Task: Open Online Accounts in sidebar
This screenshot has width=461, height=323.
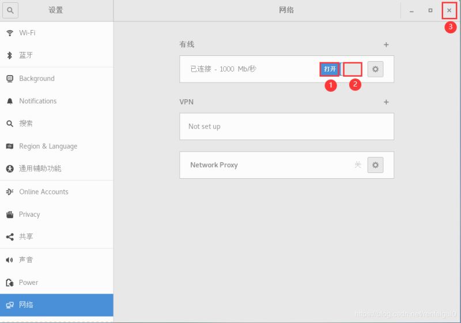Action: click(x=43, y=191)
